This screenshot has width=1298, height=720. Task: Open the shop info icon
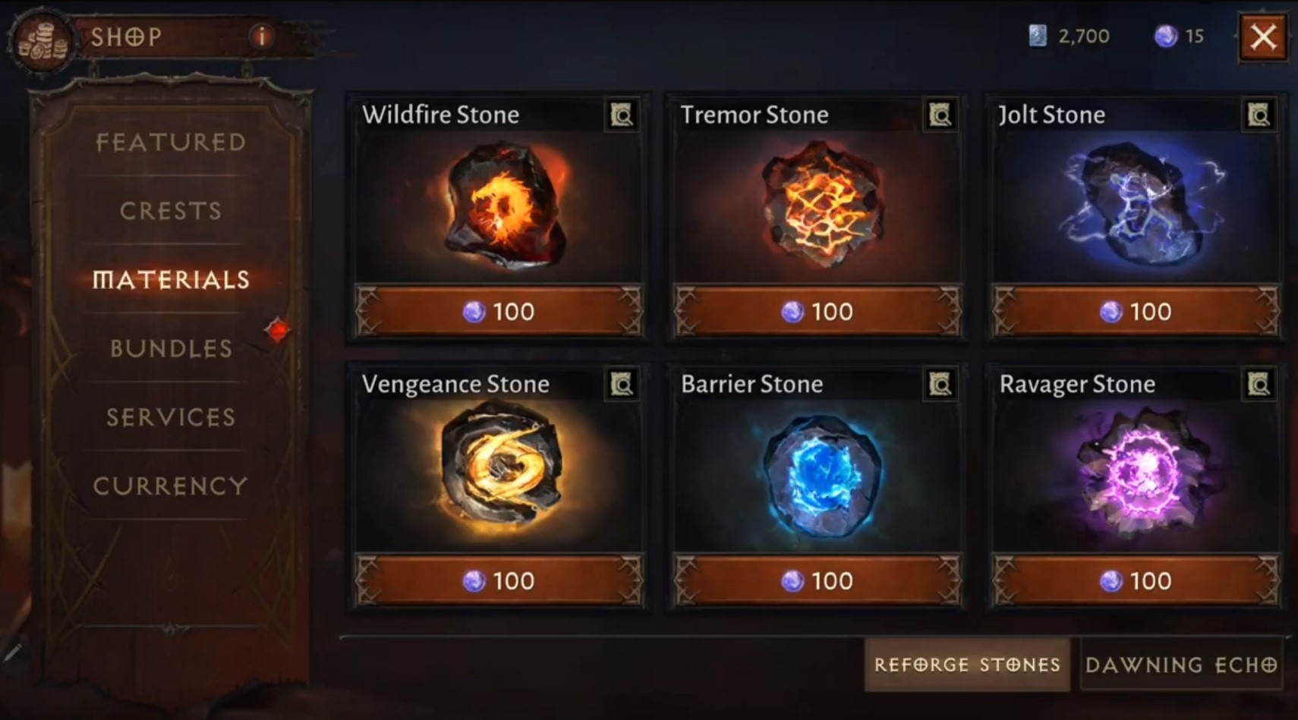click(261, 36)
